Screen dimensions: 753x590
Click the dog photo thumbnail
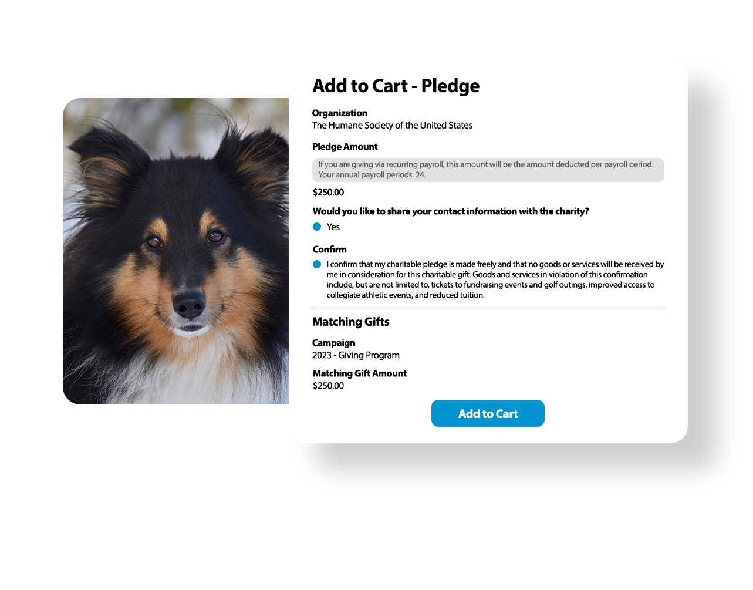click(175, 251)
